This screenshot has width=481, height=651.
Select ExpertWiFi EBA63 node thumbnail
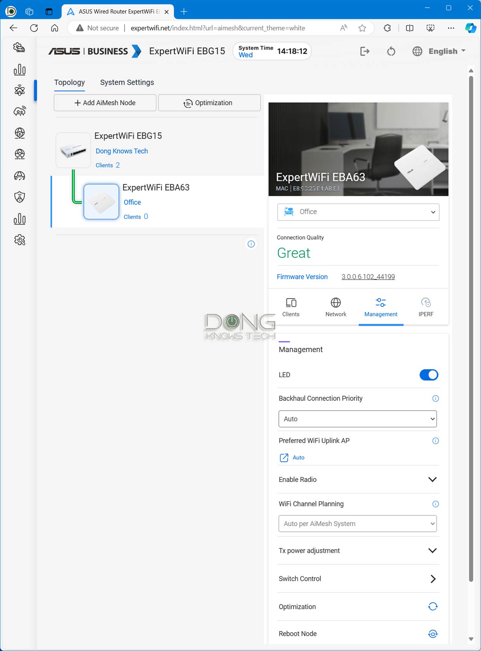click(x=101, y=202)
